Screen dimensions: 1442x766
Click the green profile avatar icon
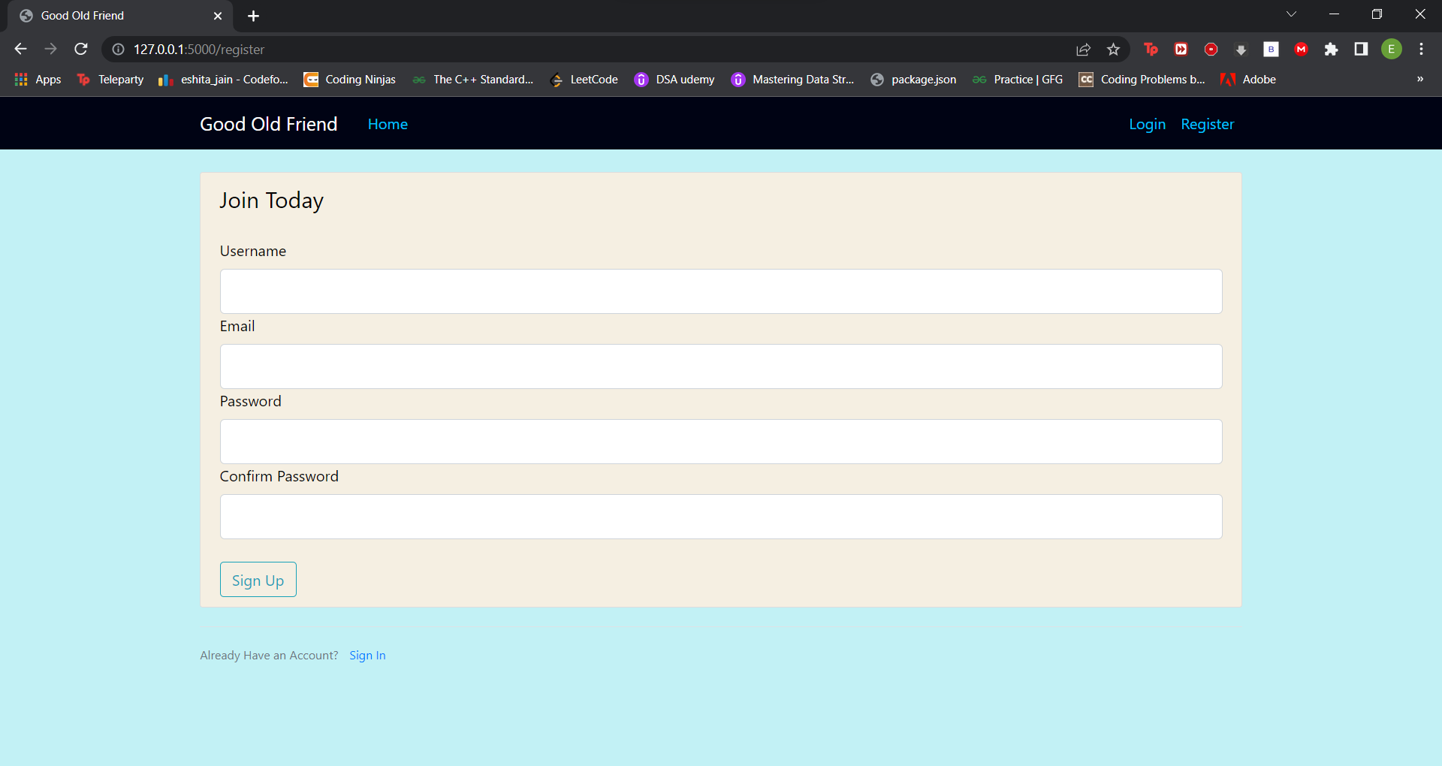pos(1392,49)
